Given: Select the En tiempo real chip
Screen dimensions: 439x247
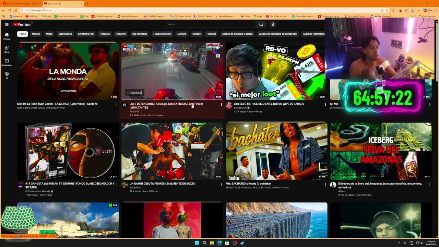Looking at the screenshot, I should (86, 34).
